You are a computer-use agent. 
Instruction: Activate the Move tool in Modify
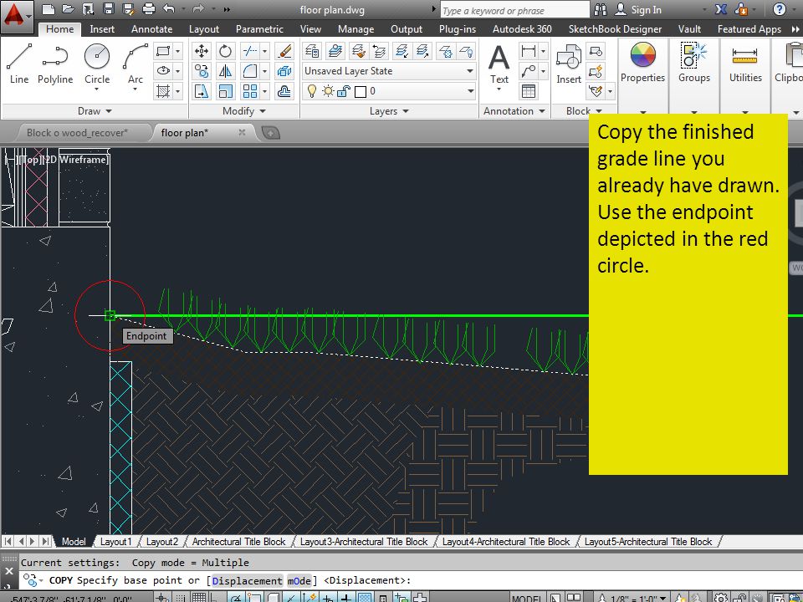[x=202, y=51]
